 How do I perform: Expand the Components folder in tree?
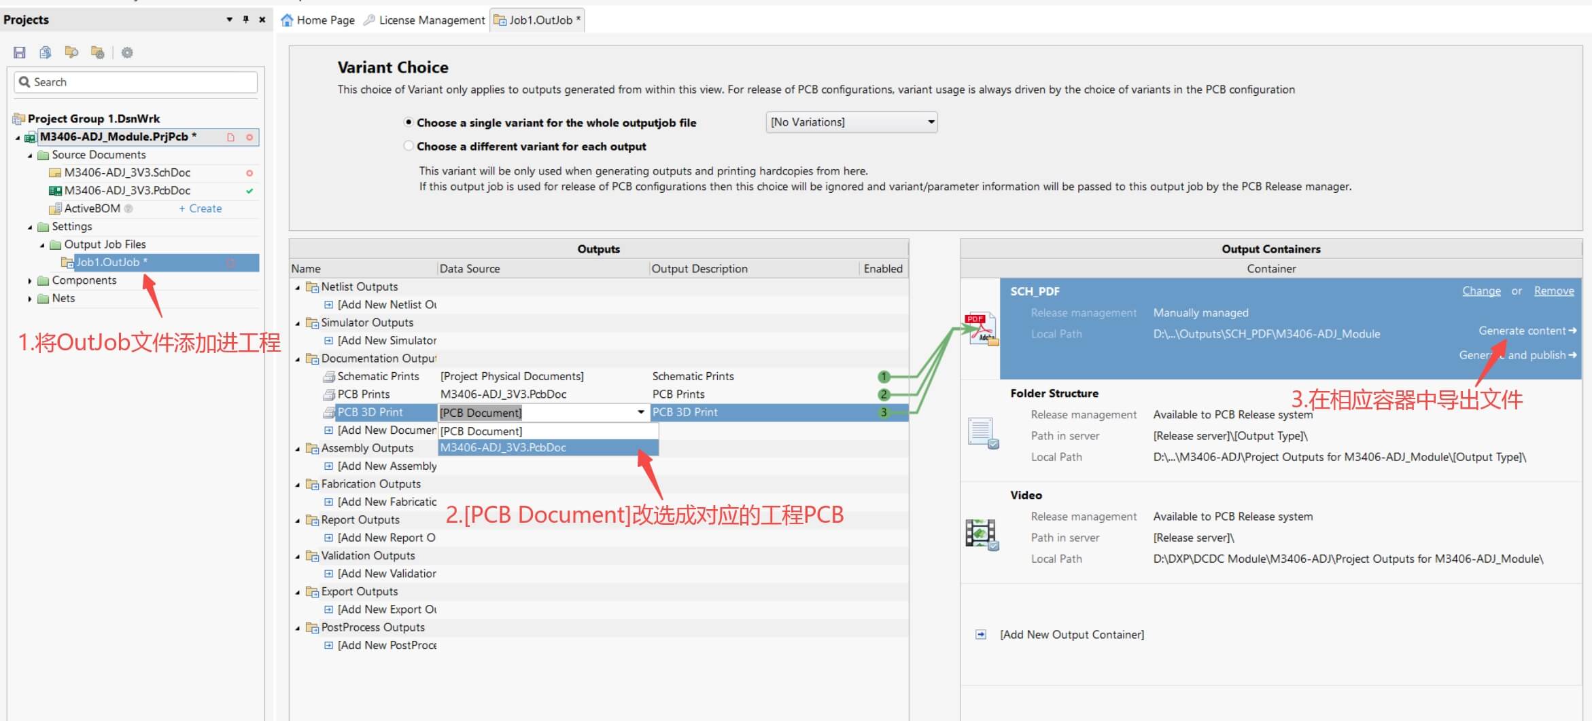[30, 280]
